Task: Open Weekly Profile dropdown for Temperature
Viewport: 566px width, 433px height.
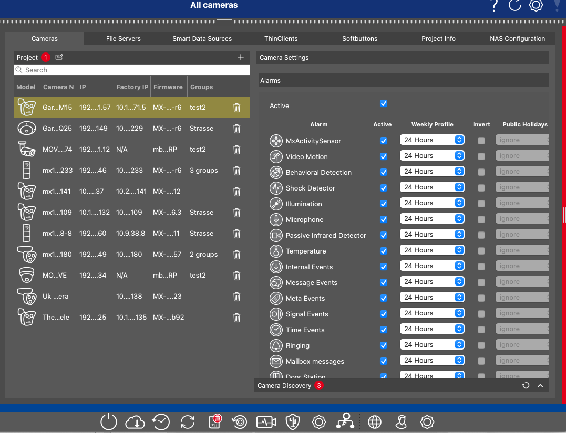Action: click(432, 250)
